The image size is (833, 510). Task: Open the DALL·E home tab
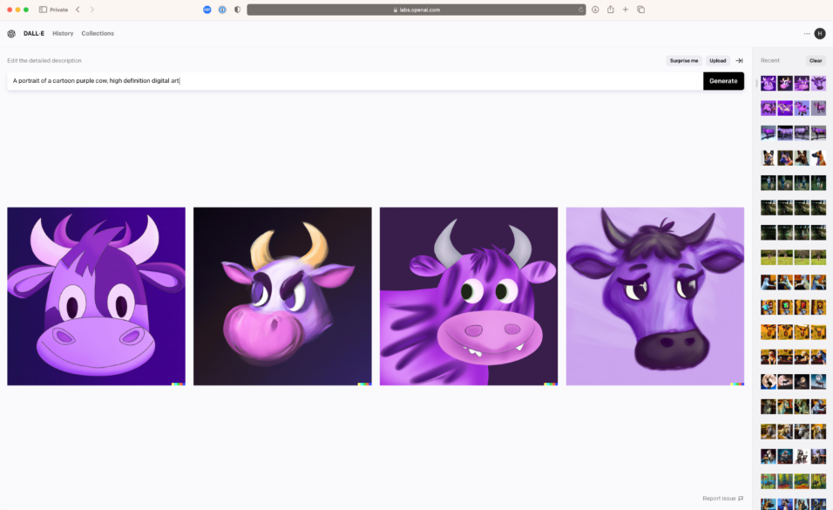(33, 33)
